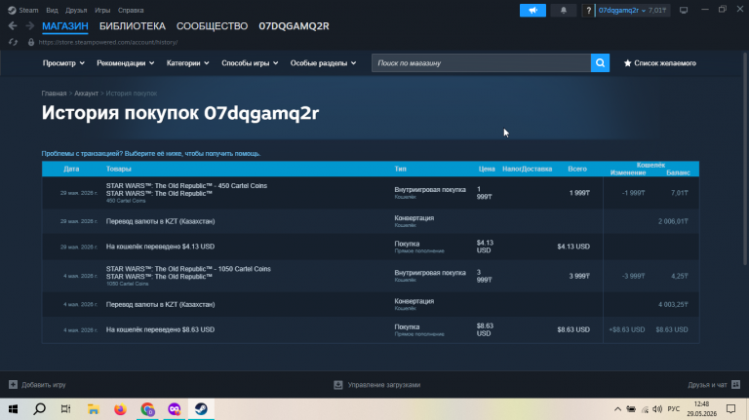This screenshot has height=420, width=749.
Task: Open the friends and chat icon
Action: (735, 384)
